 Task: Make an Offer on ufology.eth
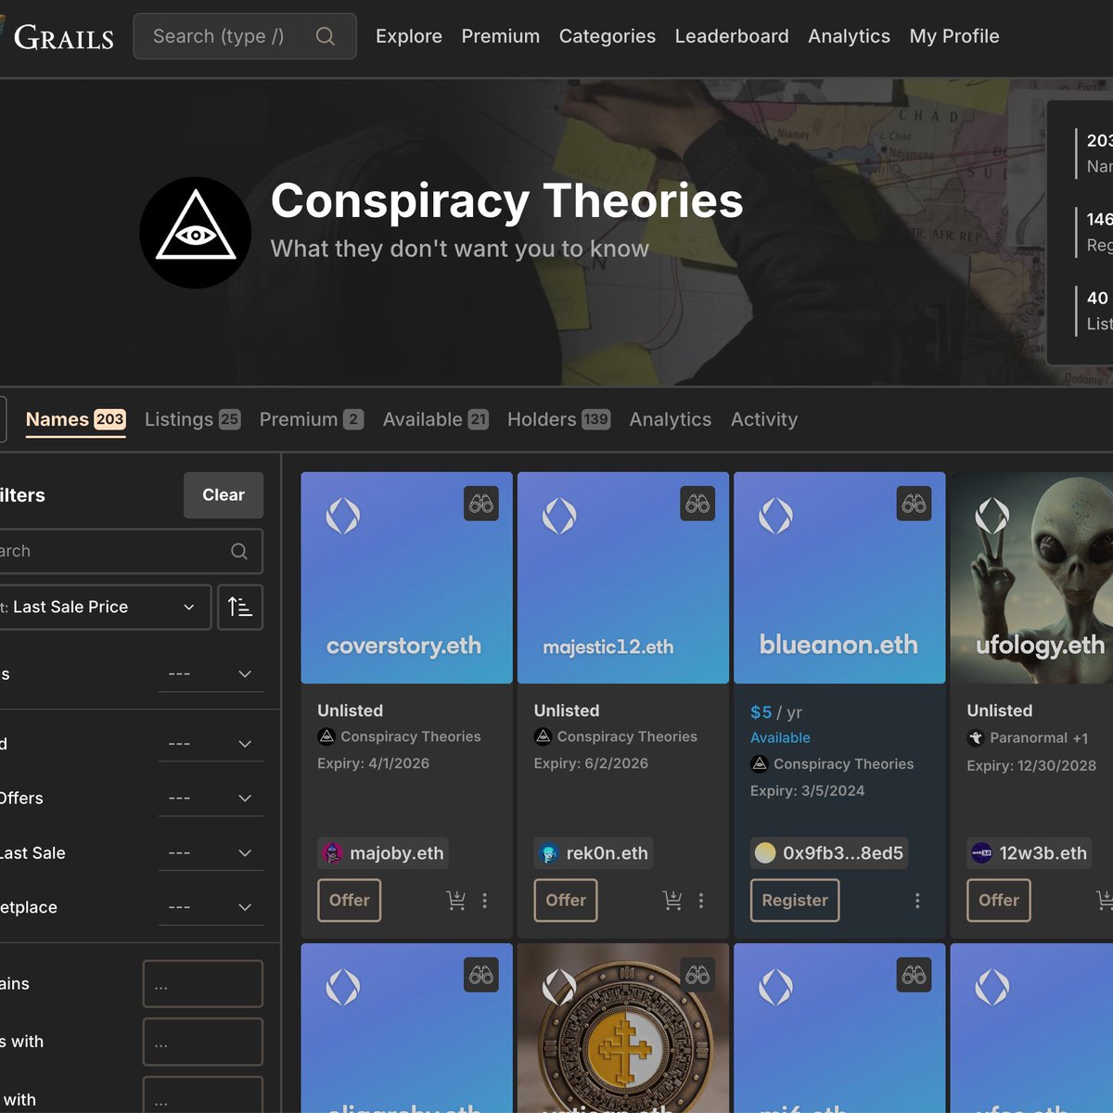(999, 901)
